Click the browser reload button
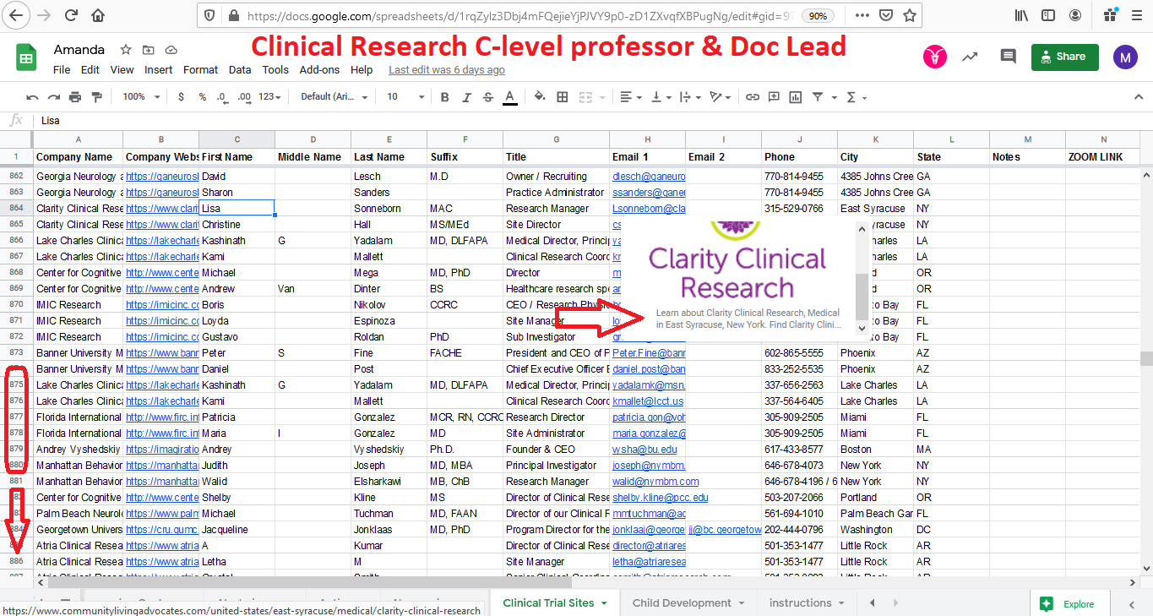The image size is (1153, 616). click(x=71, y=15)
